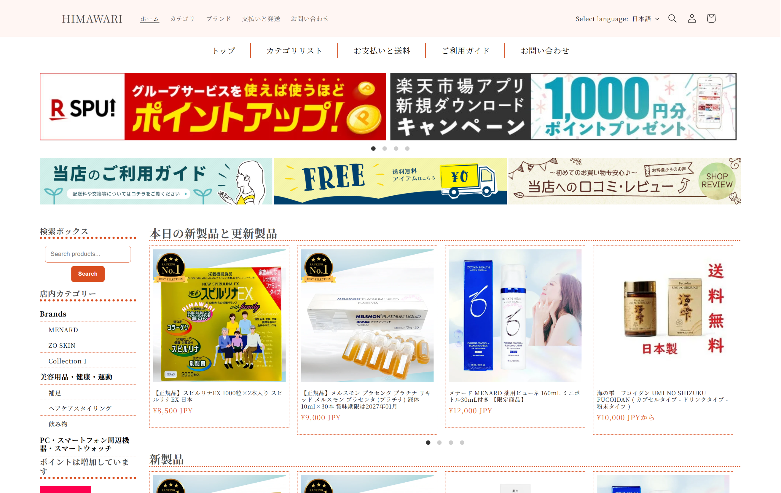The width and height of the screenshot is (781, 493).
Task: Click the HIMAWARI logo
Action: (92, 19)
